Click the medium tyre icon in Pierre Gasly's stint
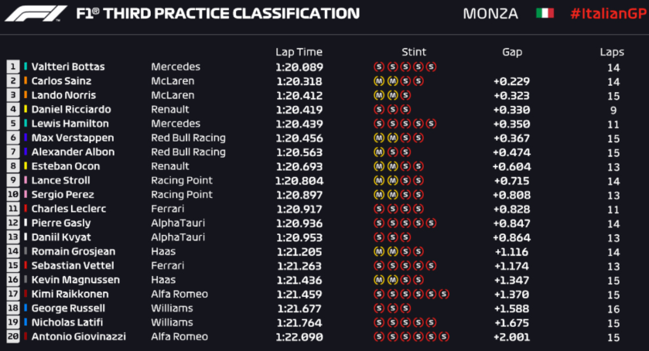Viewport: 649px width, 351px height. [x=379, y=223]
